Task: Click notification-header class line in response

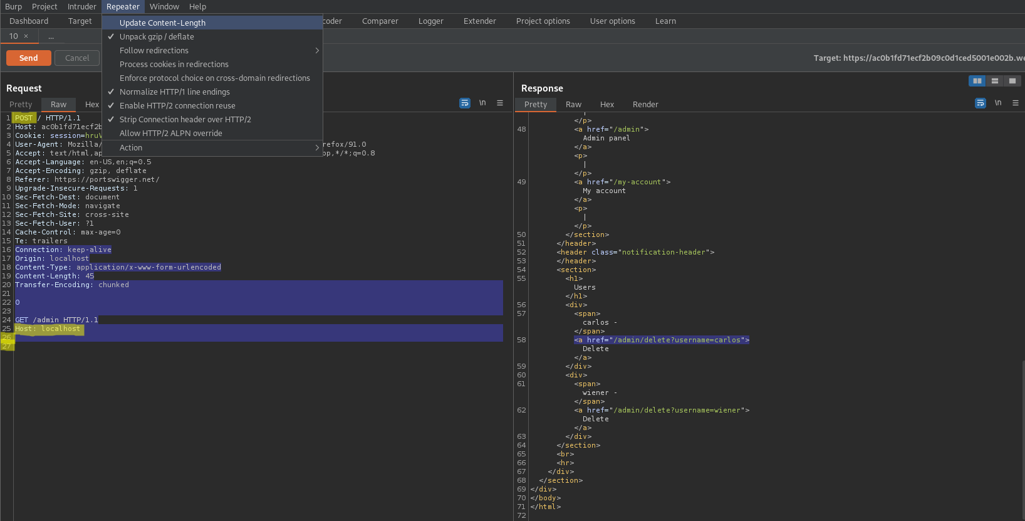Action: pyautogui.click(x=635, y=252)
